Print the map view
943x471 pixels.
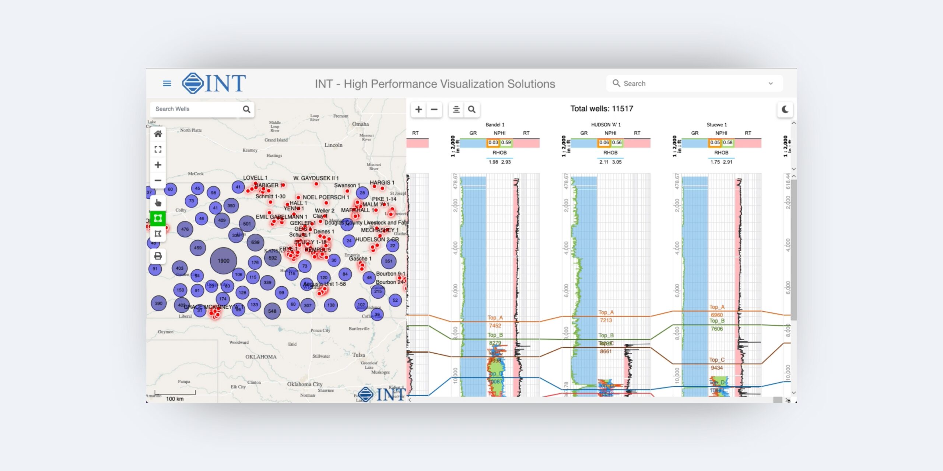click(158, 256)
